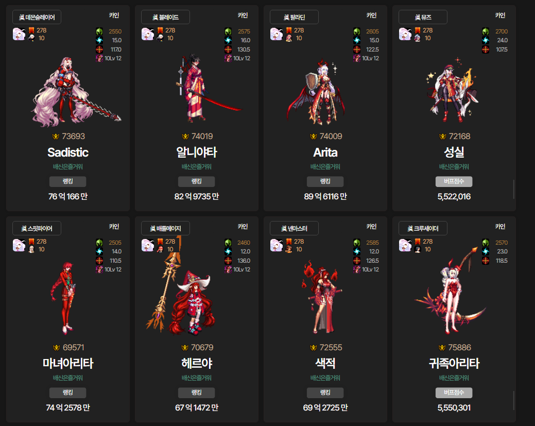This screenshot has height=426, width=535.
Task: Click the character name 마녀아리타
Action: 68,363
